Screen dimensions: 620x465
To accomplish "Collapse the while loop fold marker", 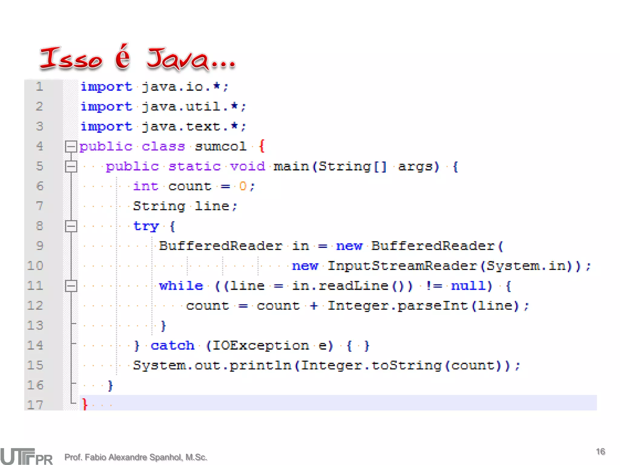I will pyautogui.click(x=71, y=286).
